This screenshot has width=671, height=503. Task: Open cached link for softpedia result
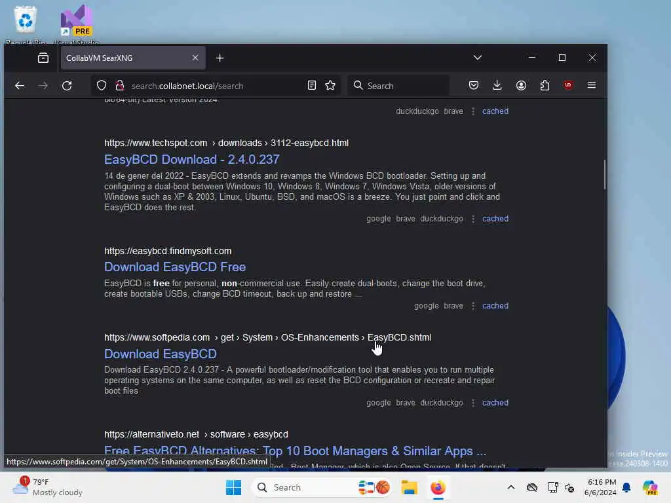(x=495, y=403)
